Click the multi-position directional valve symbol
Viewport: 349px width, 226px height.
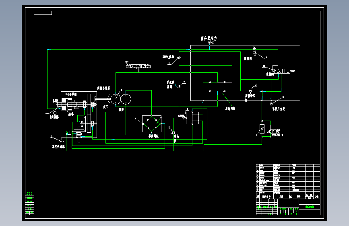138,66
